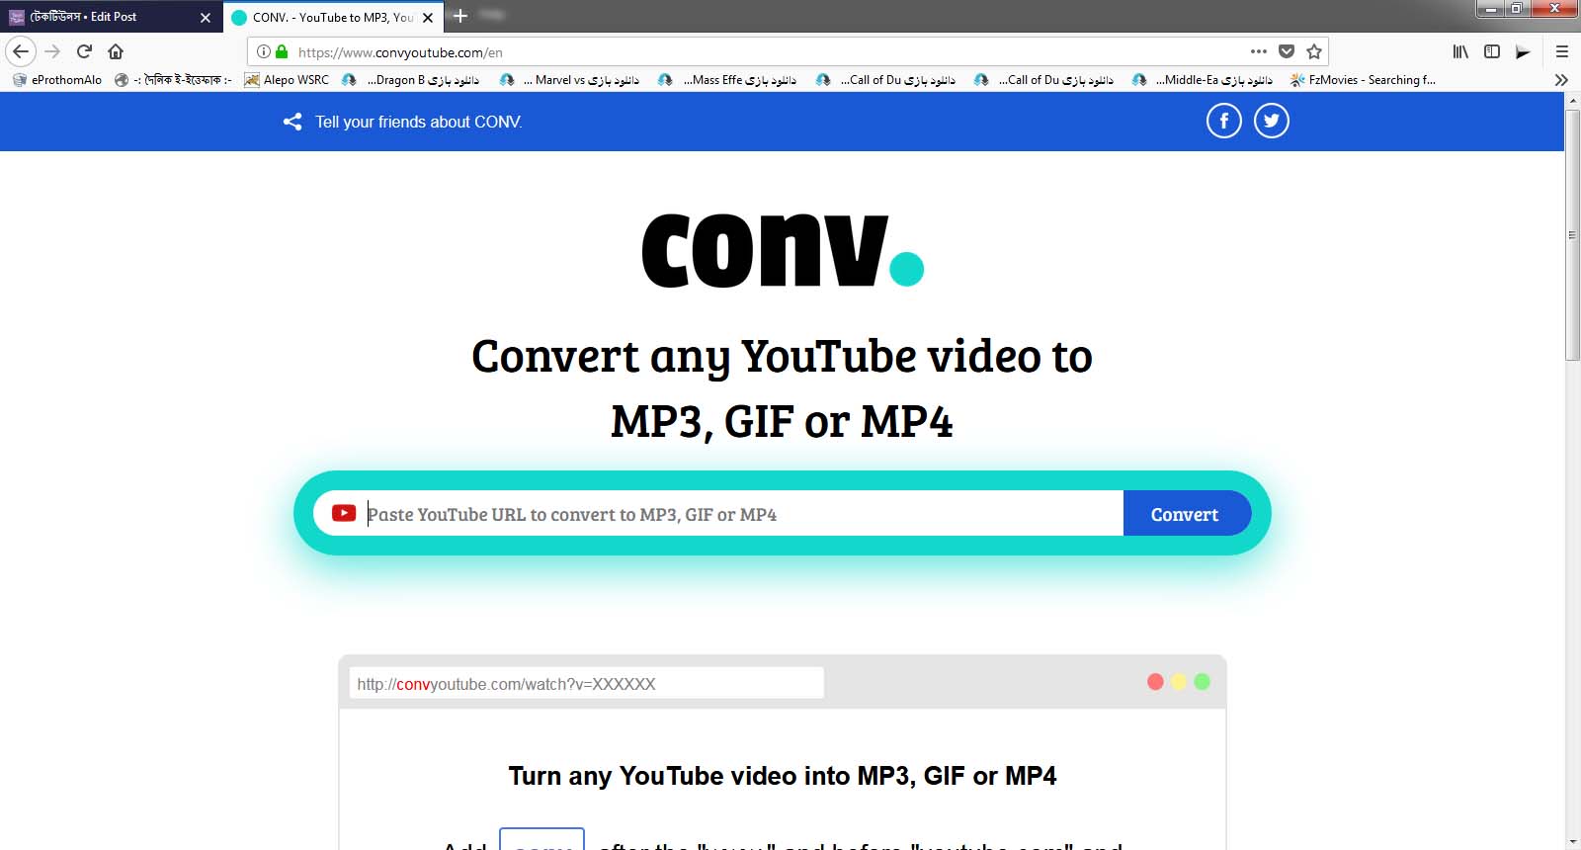Close the Edit Post tab
Screen dimensions: 1581x850
tap(206, 17)
